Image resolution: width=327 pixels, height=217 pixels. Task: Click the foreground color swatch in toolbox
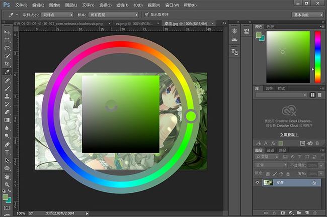(5, 197)
